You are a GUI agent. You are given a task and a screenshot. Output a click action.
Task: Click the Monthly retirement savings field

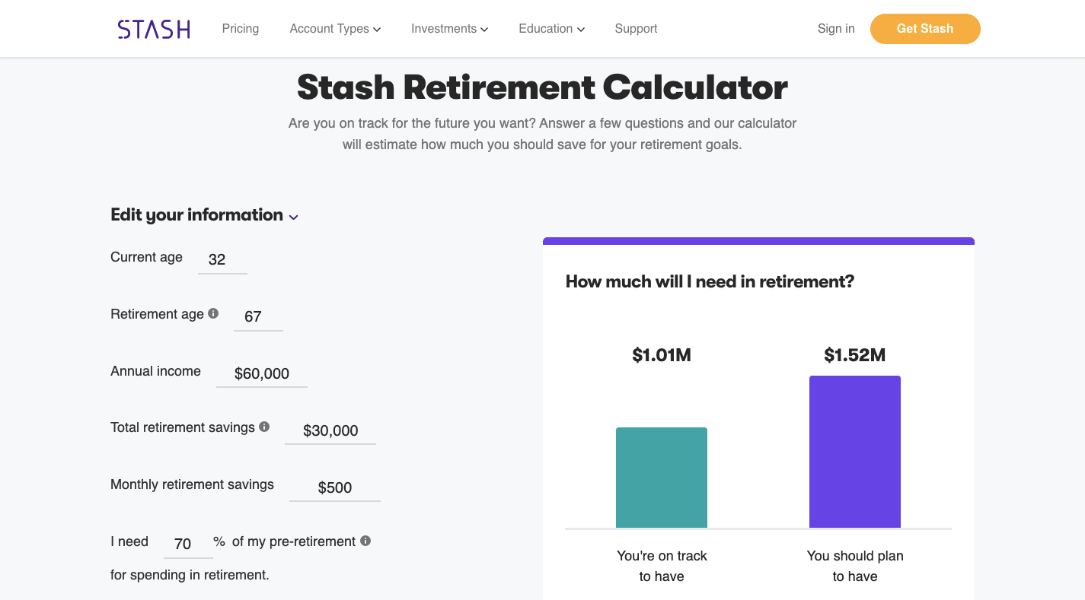(335, 487)
